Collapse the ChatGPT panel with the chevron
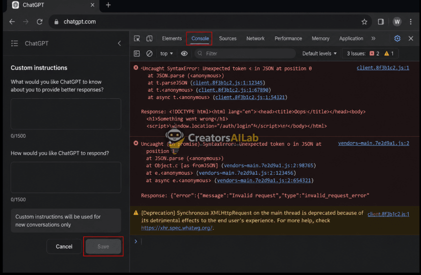The height and width of the screenshot is (275, 421). [x=119, y=43]
